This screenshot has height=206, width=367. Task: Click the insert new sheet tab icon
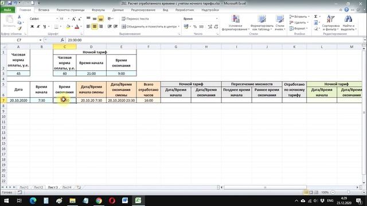pos(79,187)
